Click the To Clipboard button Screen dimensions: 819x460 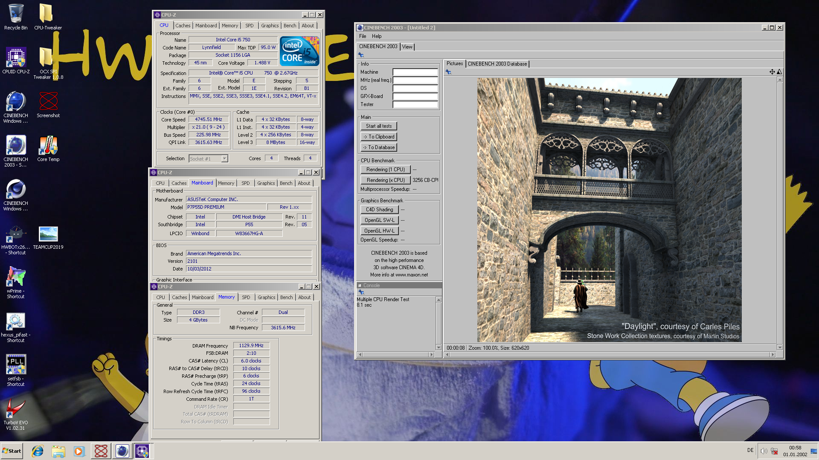pos(379,137)
